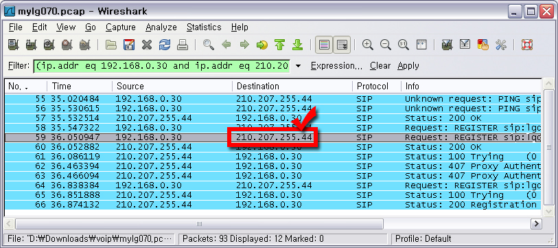Open capture options icon

click(x=32, y=45)
